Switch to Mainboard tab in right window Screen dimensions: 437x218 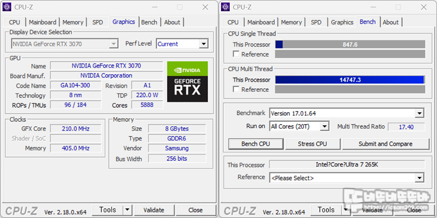coord(261,22)
